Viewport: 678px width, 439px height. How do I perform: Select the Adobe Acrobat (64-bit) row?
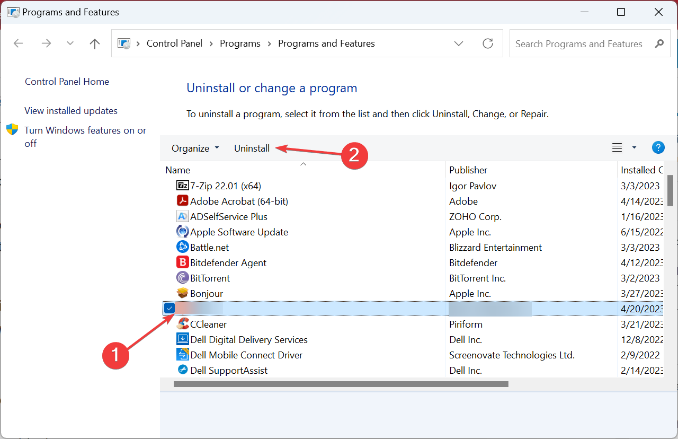[413, 201]
